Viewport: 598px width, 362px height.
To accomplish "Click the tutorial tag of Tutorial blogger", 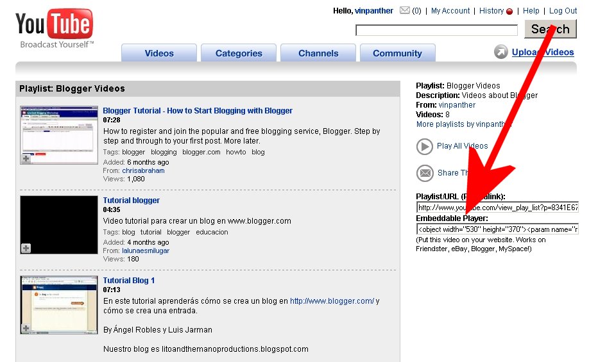I will tap(151, 232).
